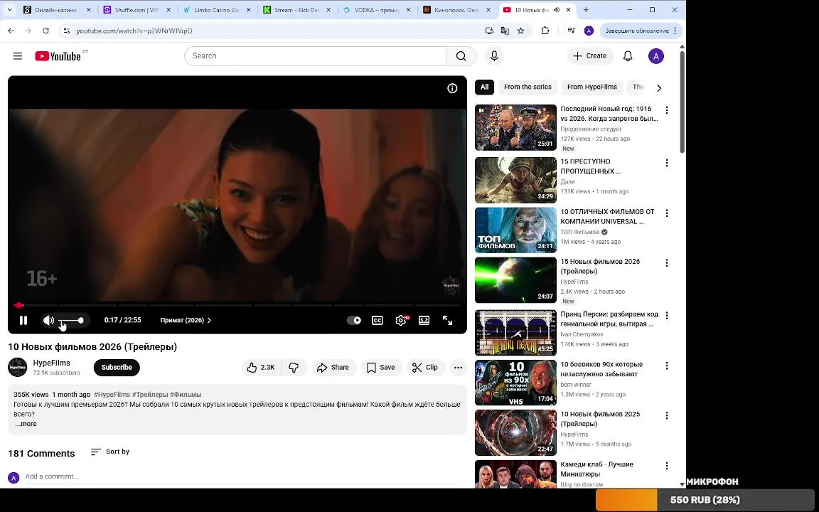Translate page icon in address bar

tap(505, 31)
